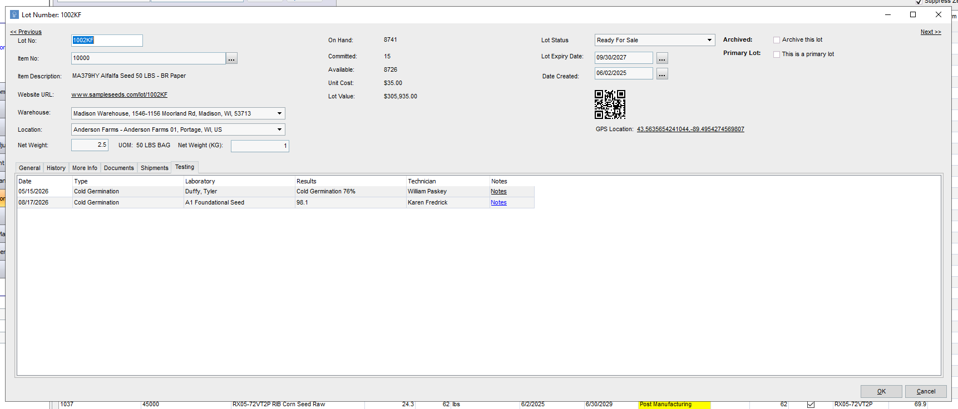958x409 pixels.
Task: Click the Lot No input field
Action: tap(107, 41)
